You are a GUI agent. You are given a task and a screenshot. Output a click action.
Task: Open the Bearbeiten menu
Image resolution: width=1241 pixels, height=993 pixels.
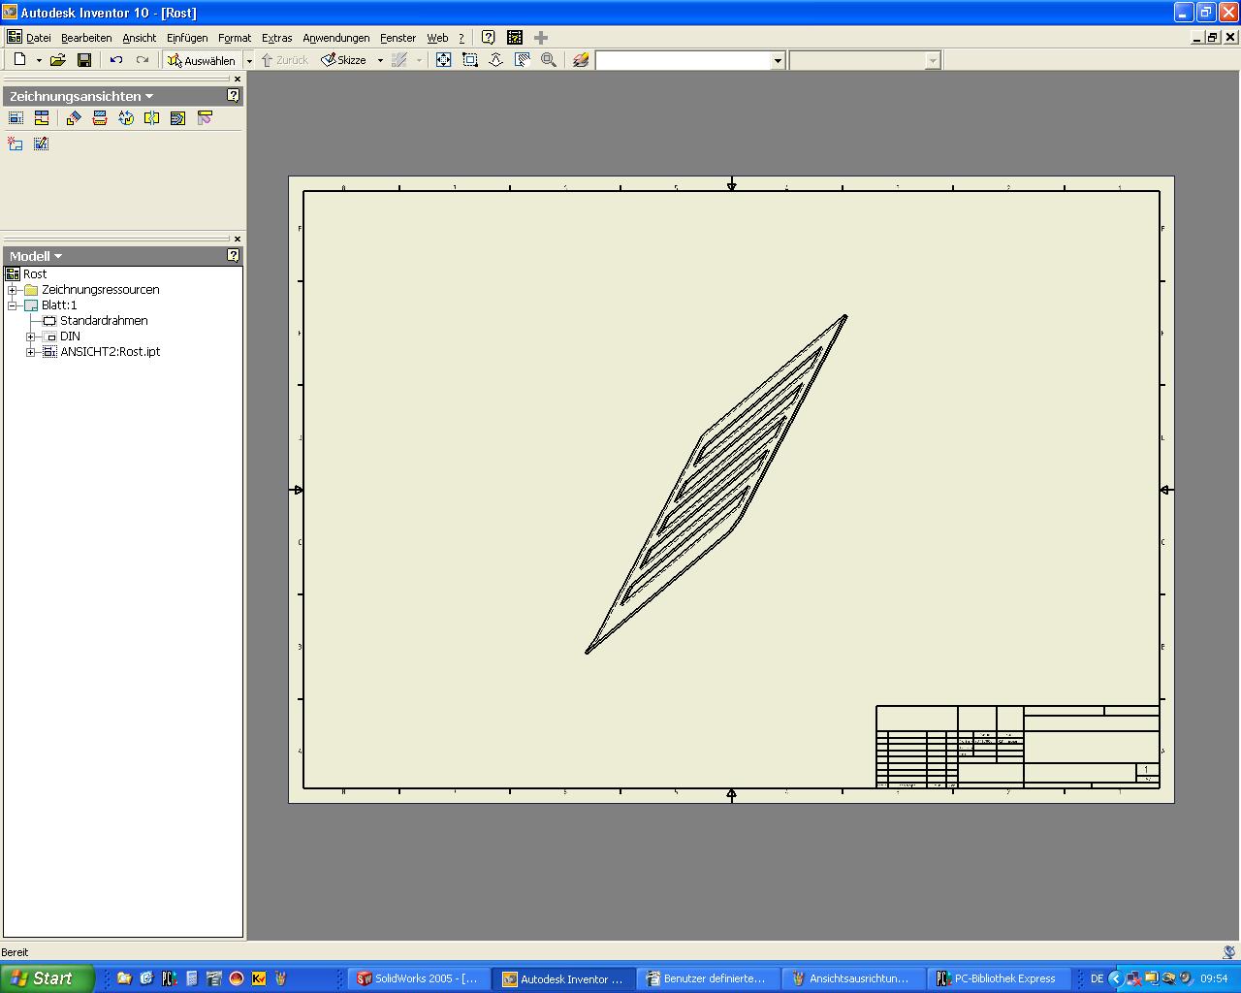pos(86,38)
